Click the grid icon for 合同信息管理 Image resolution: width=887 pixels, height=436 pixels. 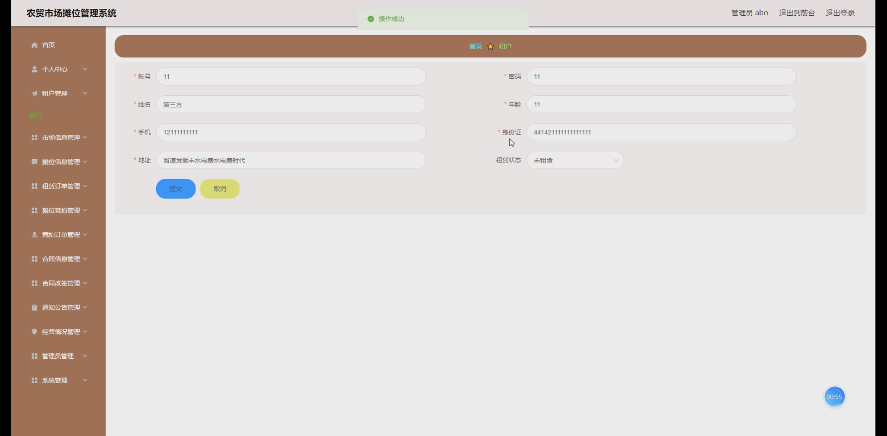(34, 259)
